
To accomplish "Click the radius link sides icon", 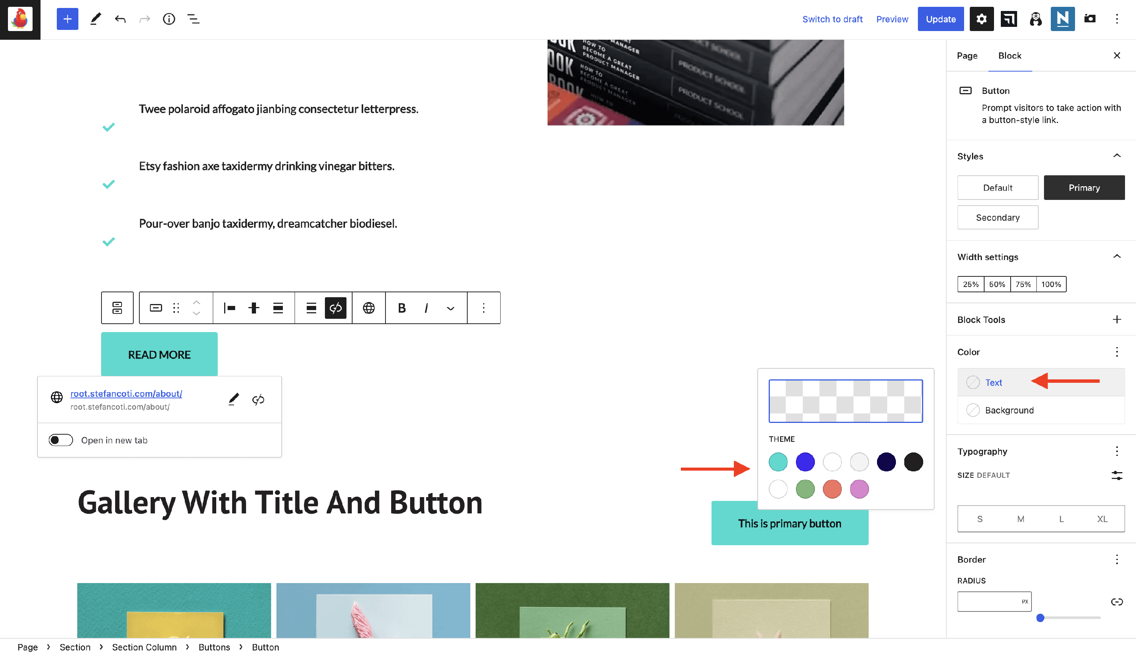I will 1117,602.
